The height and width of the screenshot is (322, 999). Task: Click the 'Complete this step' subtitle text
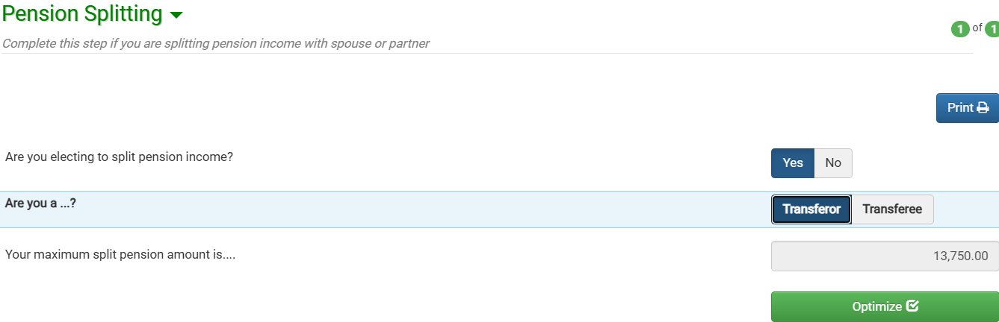coord(216,43)
